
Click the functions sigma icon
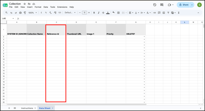coord(179,13)
